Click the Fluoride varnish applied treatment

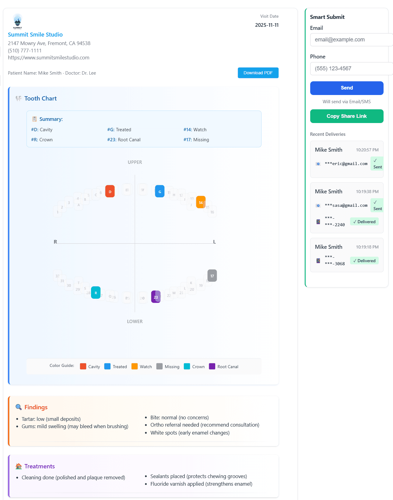click(202, 484)
